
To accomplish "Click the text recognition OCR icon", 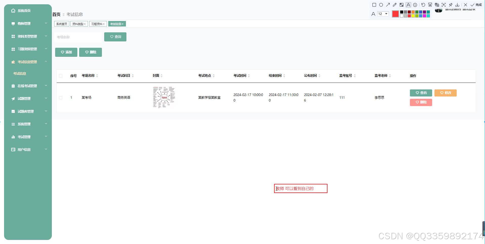I will (444, 5).
